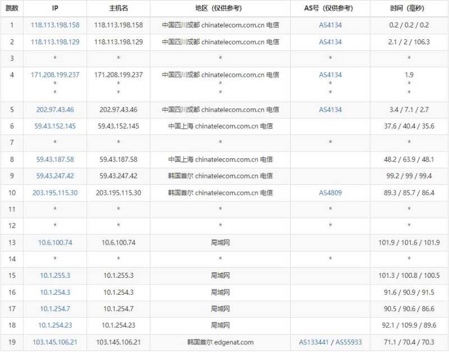The width and height of the screenshot is (449, 352).
Task: Follow the blue 10.1.254.23 IP link
Action: (55, 326)
